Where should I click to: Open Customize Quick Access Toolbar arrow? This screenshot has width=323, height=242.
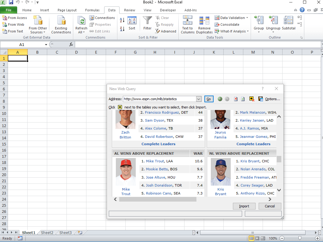pos(37,2)
